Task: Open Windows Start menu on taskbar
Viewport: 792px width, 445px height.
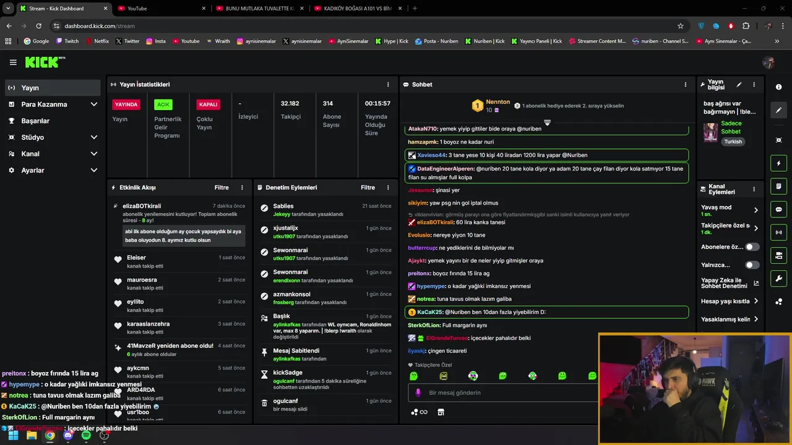Action: [13, 435]
